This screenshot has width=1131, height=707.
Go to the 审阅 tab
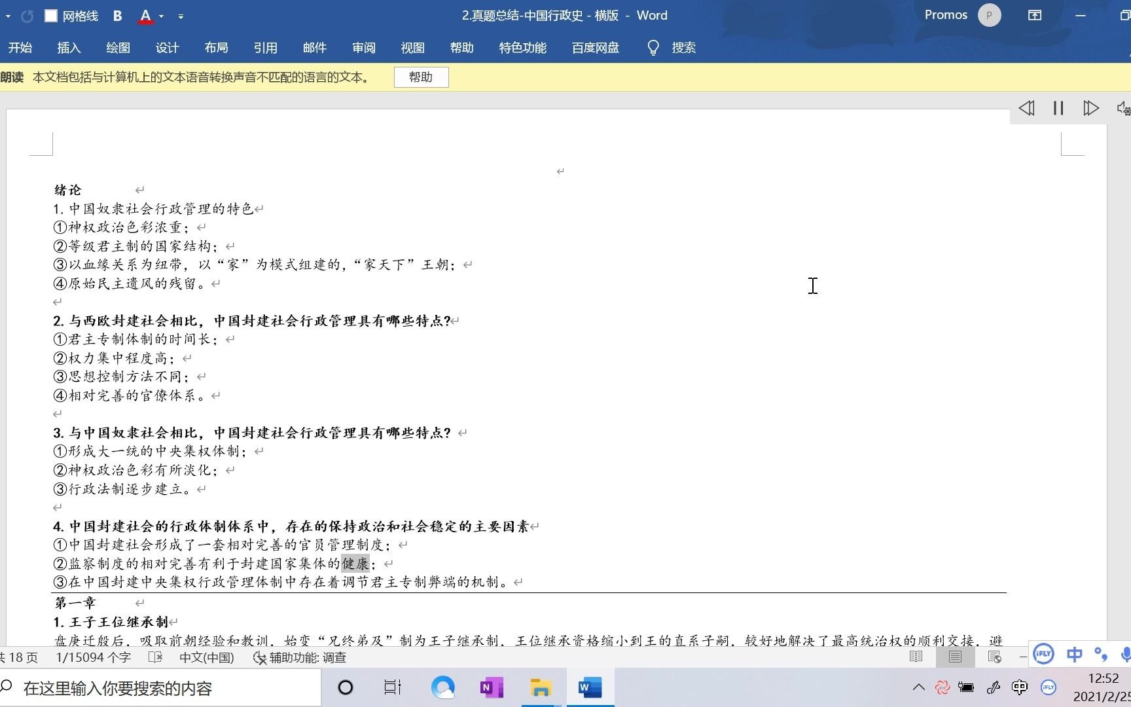coord(363,48)
